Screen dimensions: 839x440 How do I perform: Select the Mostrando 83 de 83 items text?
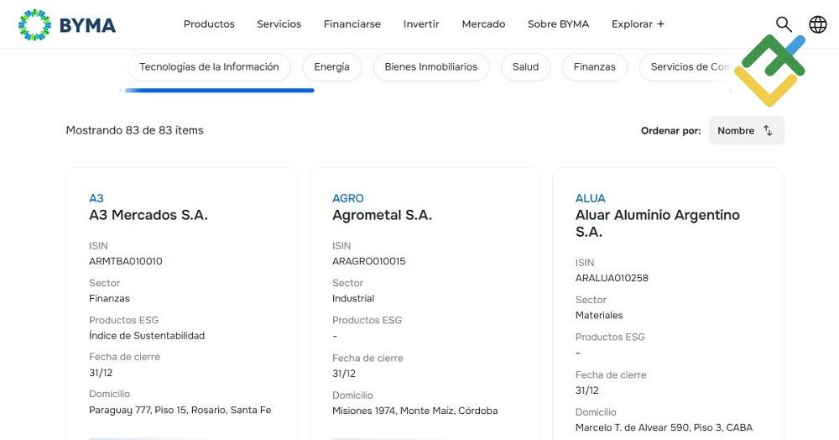point(135,130)
